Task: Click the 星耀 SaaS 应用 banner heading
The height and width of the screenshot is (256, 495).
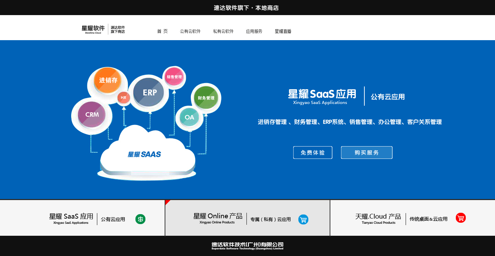Action: (322, 93)
